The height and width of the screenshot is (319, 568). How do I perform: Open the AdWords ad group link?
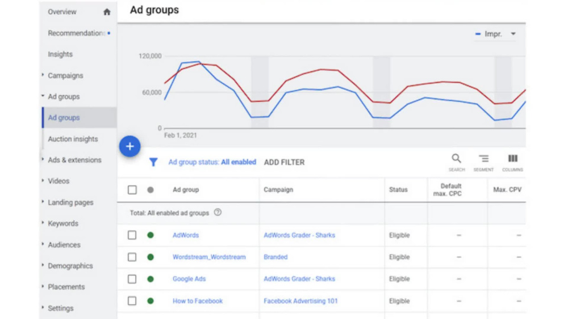[186, 235]
